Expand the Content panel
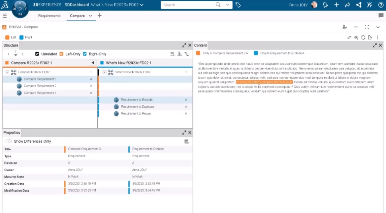This screenshot has height=213, width=386. (x=375, y=45)
